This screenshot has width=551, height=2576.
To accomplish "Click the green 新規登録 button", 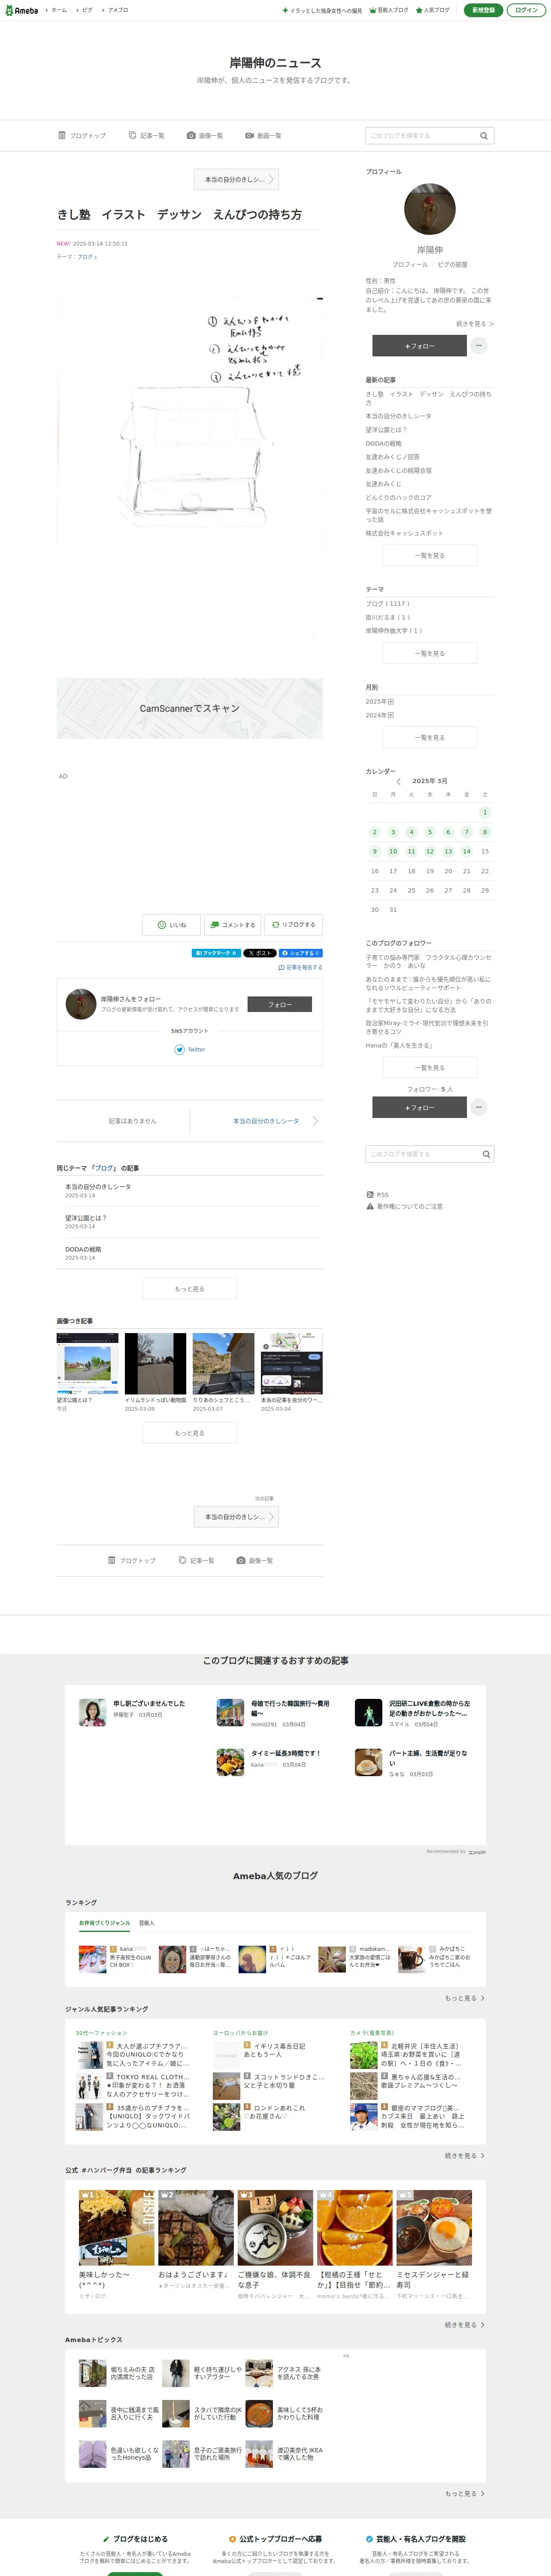I will [483, 10].
